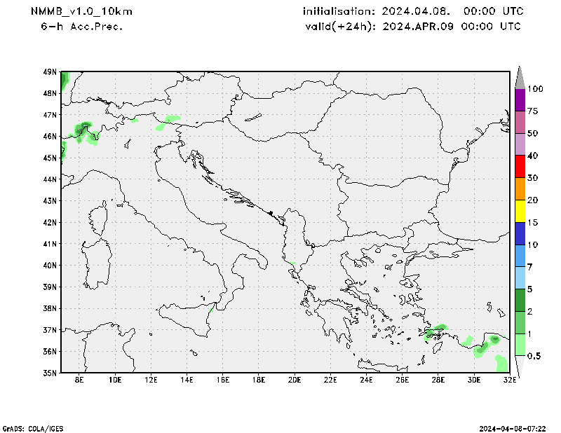Click the light green 0.5–1 legend swatch
The height and width of the screenshot is (433, 561).
click(520, 344)
